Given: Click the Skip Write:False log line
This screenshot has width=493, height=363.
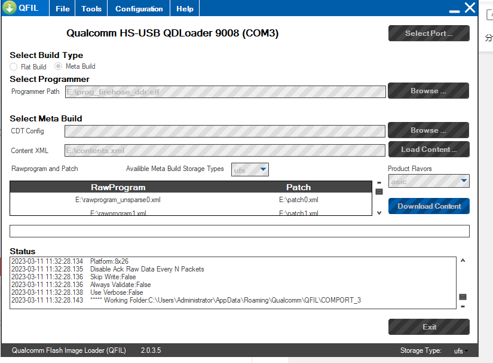Looking at the screenshot, I should 74,277.
